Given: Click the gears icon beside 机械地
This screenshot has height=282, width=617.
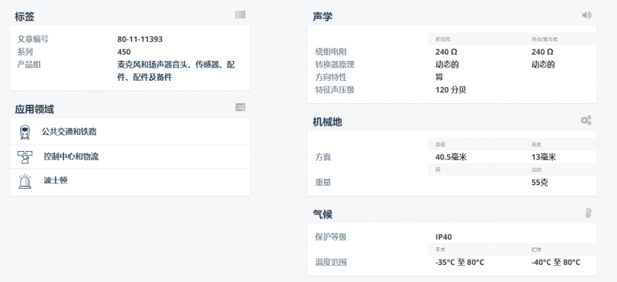Looking at the screenshot, I should [586, 120].
